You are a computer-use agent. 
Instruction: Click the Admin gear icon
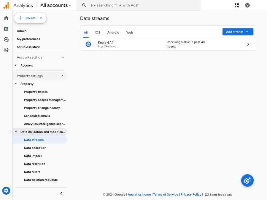[x=6, y=191]
